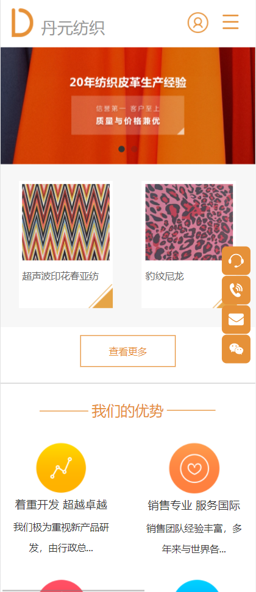Click the WeChat floating icon
Screen dimensions: 256x592
pos(236,349)
